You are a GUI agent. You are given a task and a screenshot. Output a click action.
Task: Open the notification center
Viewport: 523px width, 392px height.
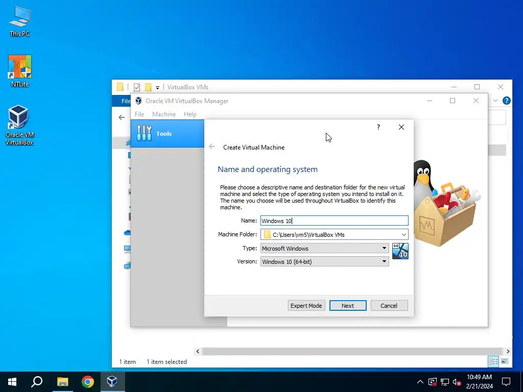[506, 382]
